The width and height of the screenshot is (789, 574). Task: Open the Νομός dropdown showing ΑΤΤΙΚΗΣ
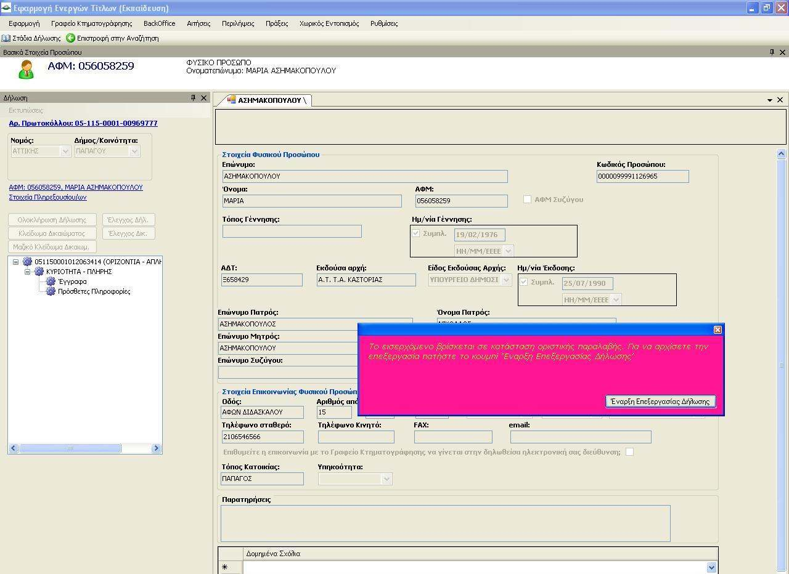pos(65,151)
